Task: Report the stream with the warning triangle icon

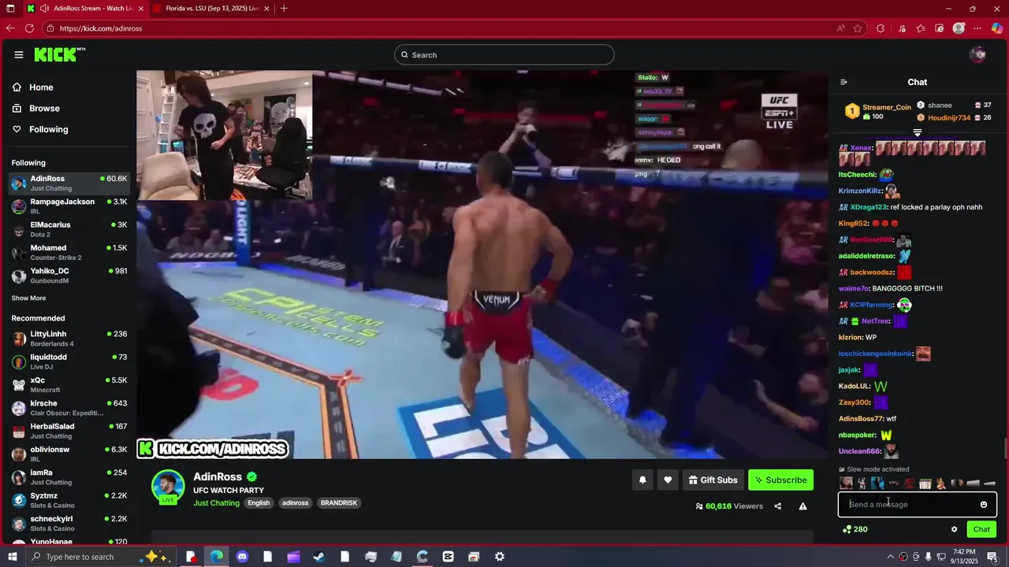Action: point(802,506)
